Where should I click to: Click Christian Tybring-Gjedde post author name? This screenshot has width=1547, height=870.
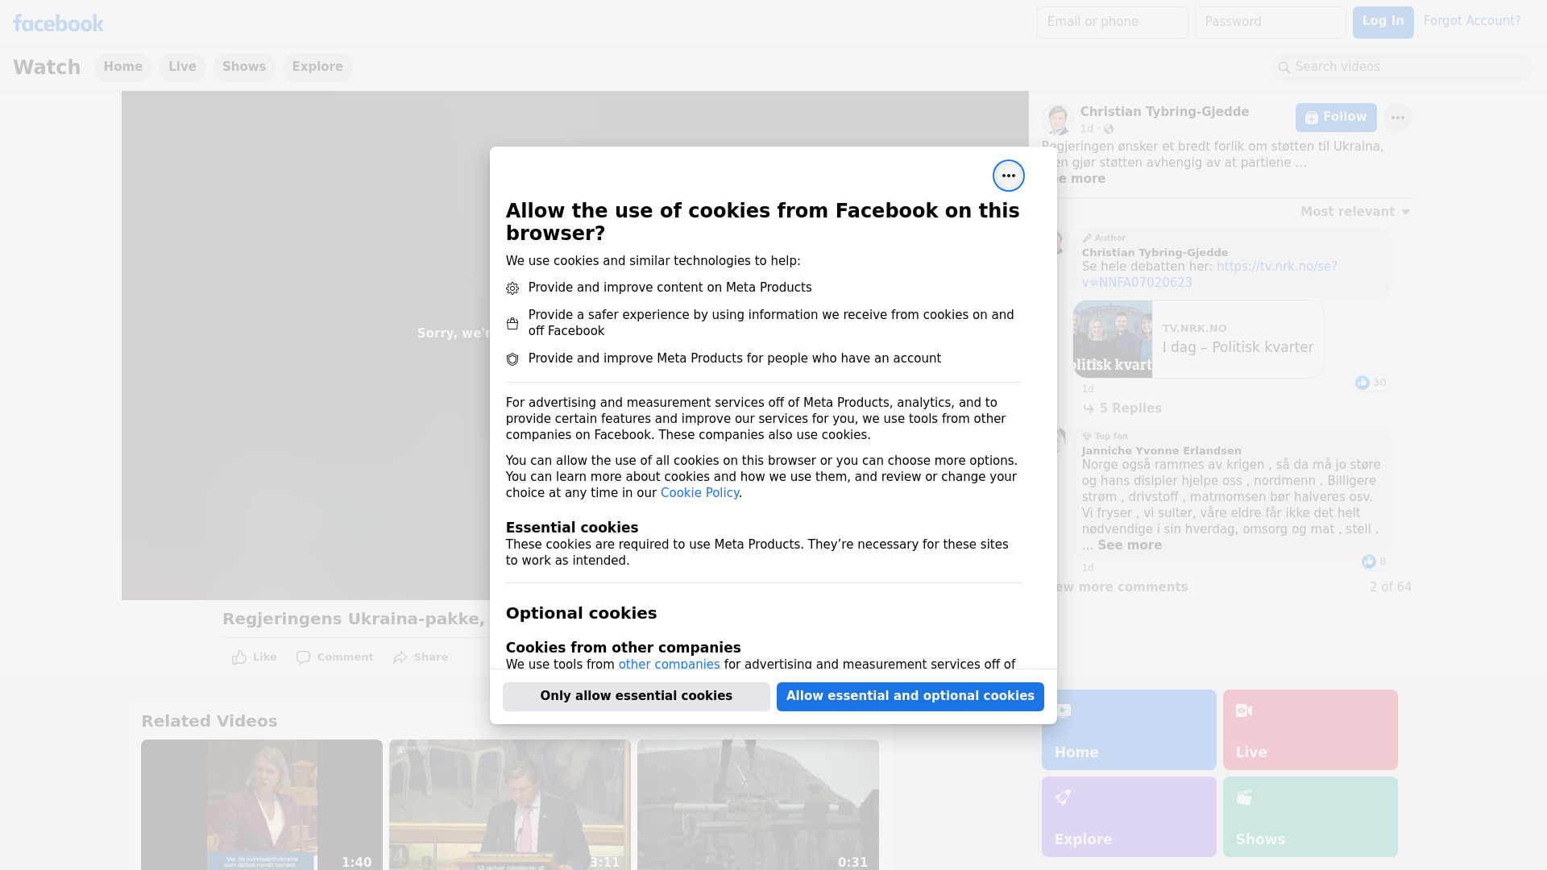click(x=1164, y=112)
